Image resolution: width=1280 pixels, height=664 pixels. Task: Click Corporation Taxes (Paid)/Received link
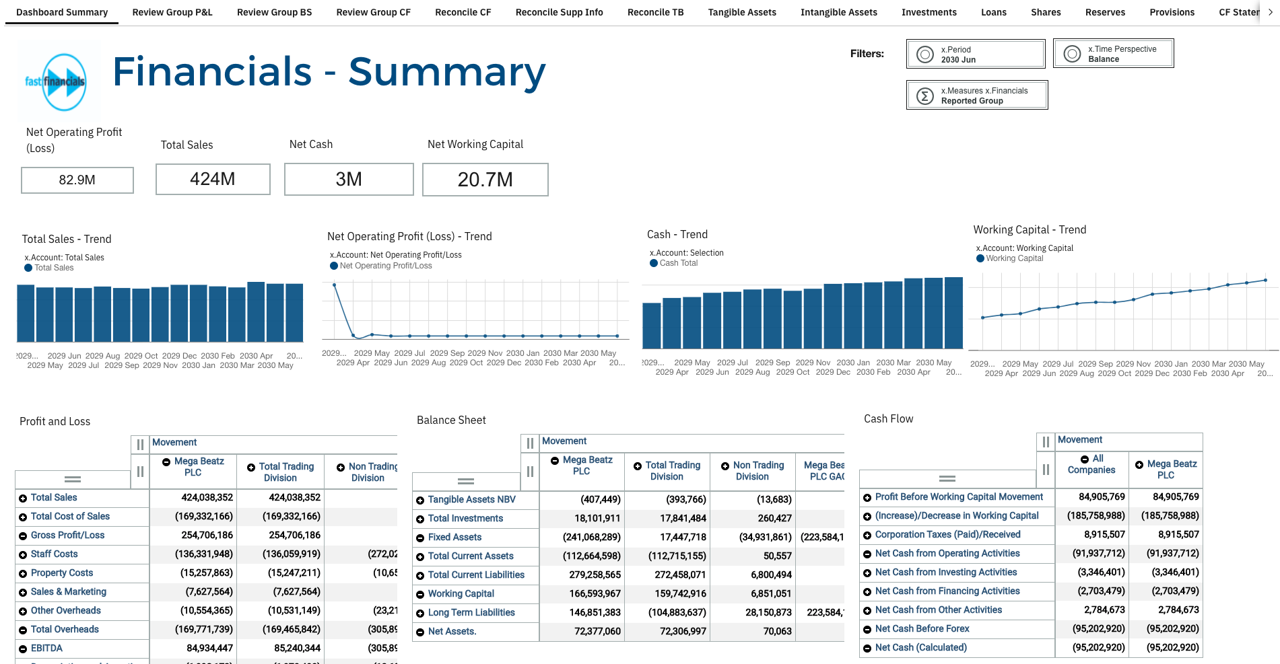pos(948,535)
